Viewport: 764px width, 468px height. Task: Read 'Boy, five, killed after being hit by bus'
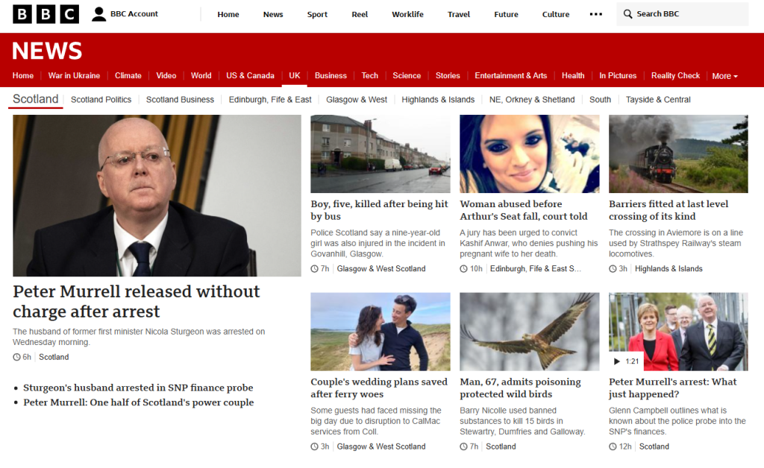click(x=379, y=210)
